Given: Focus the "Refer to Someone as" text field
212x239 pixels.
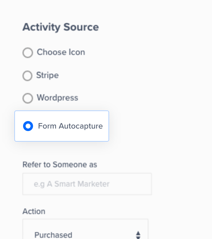Looking at the screenshot, I should point(87,184).
